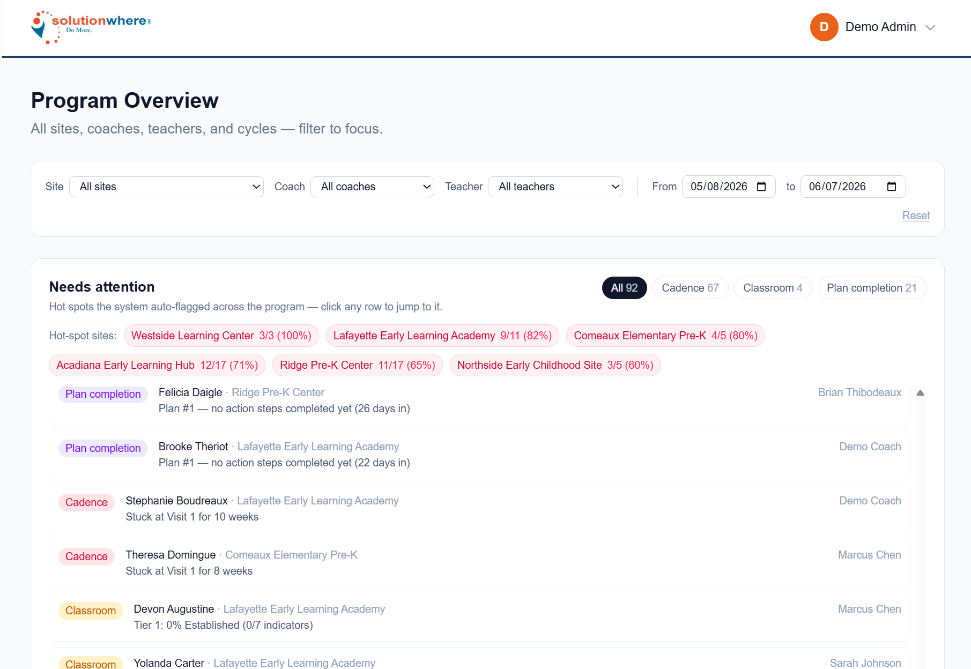Click the From date field 05/08/2026
The width and height of the screenshot is (971, 669).
(729, 187)
